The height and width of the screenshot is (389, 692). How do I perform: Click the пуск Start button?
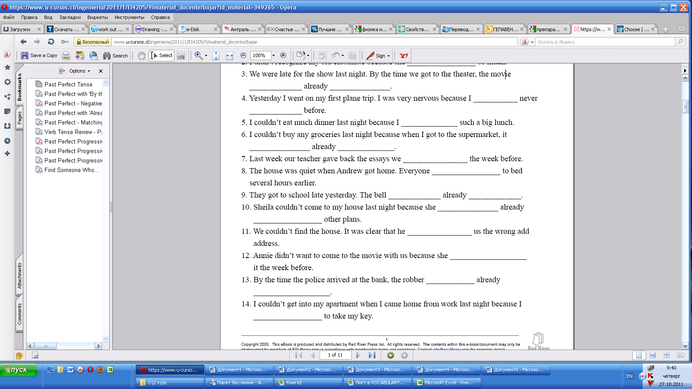click(19, 370)
